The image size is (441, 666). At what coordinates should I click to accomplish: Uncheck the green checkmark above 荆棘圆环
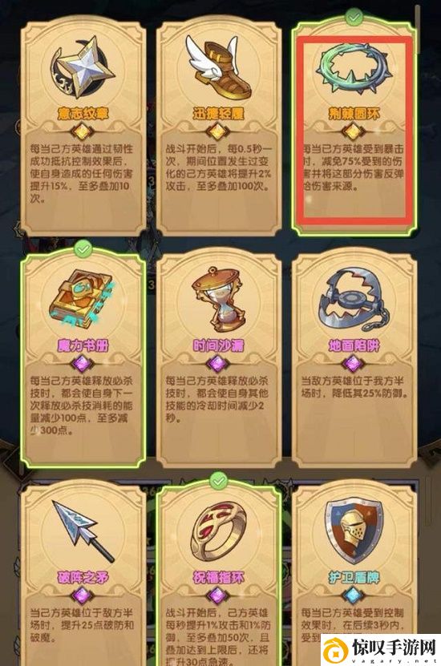click(354, 17)
